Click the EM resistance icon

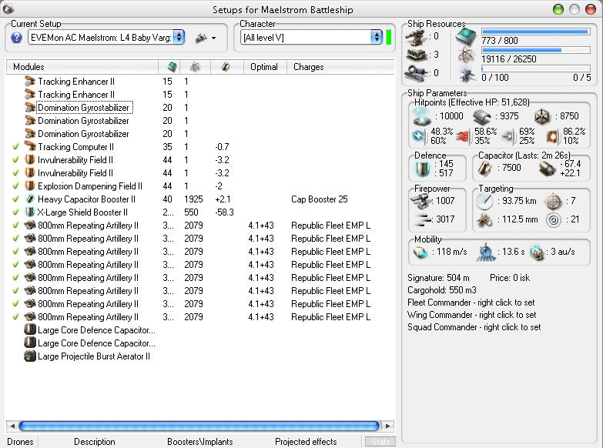418,136
